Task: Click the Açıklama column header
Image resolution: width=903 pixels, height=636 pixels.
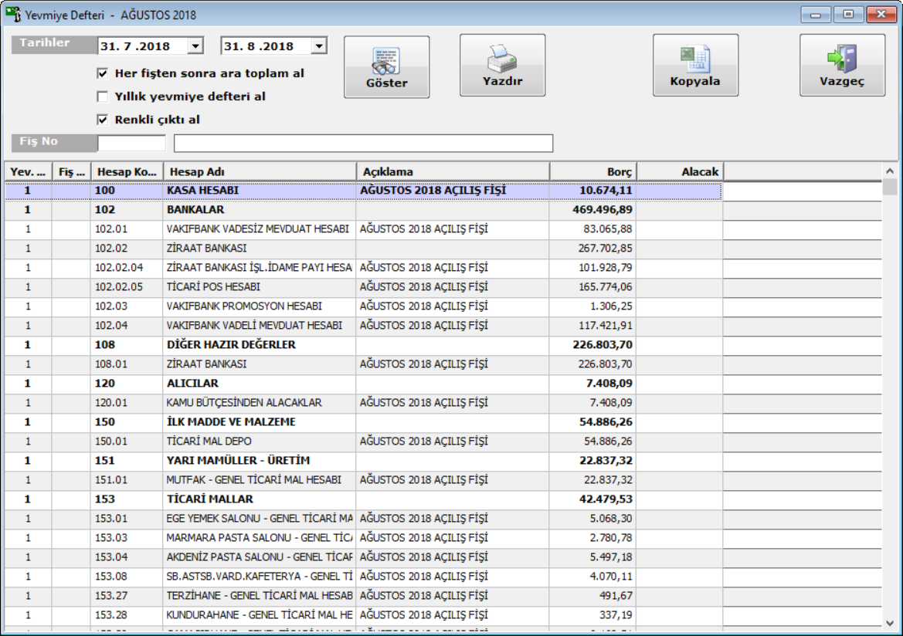Action: pyautogui.click(x=453, y=171)
